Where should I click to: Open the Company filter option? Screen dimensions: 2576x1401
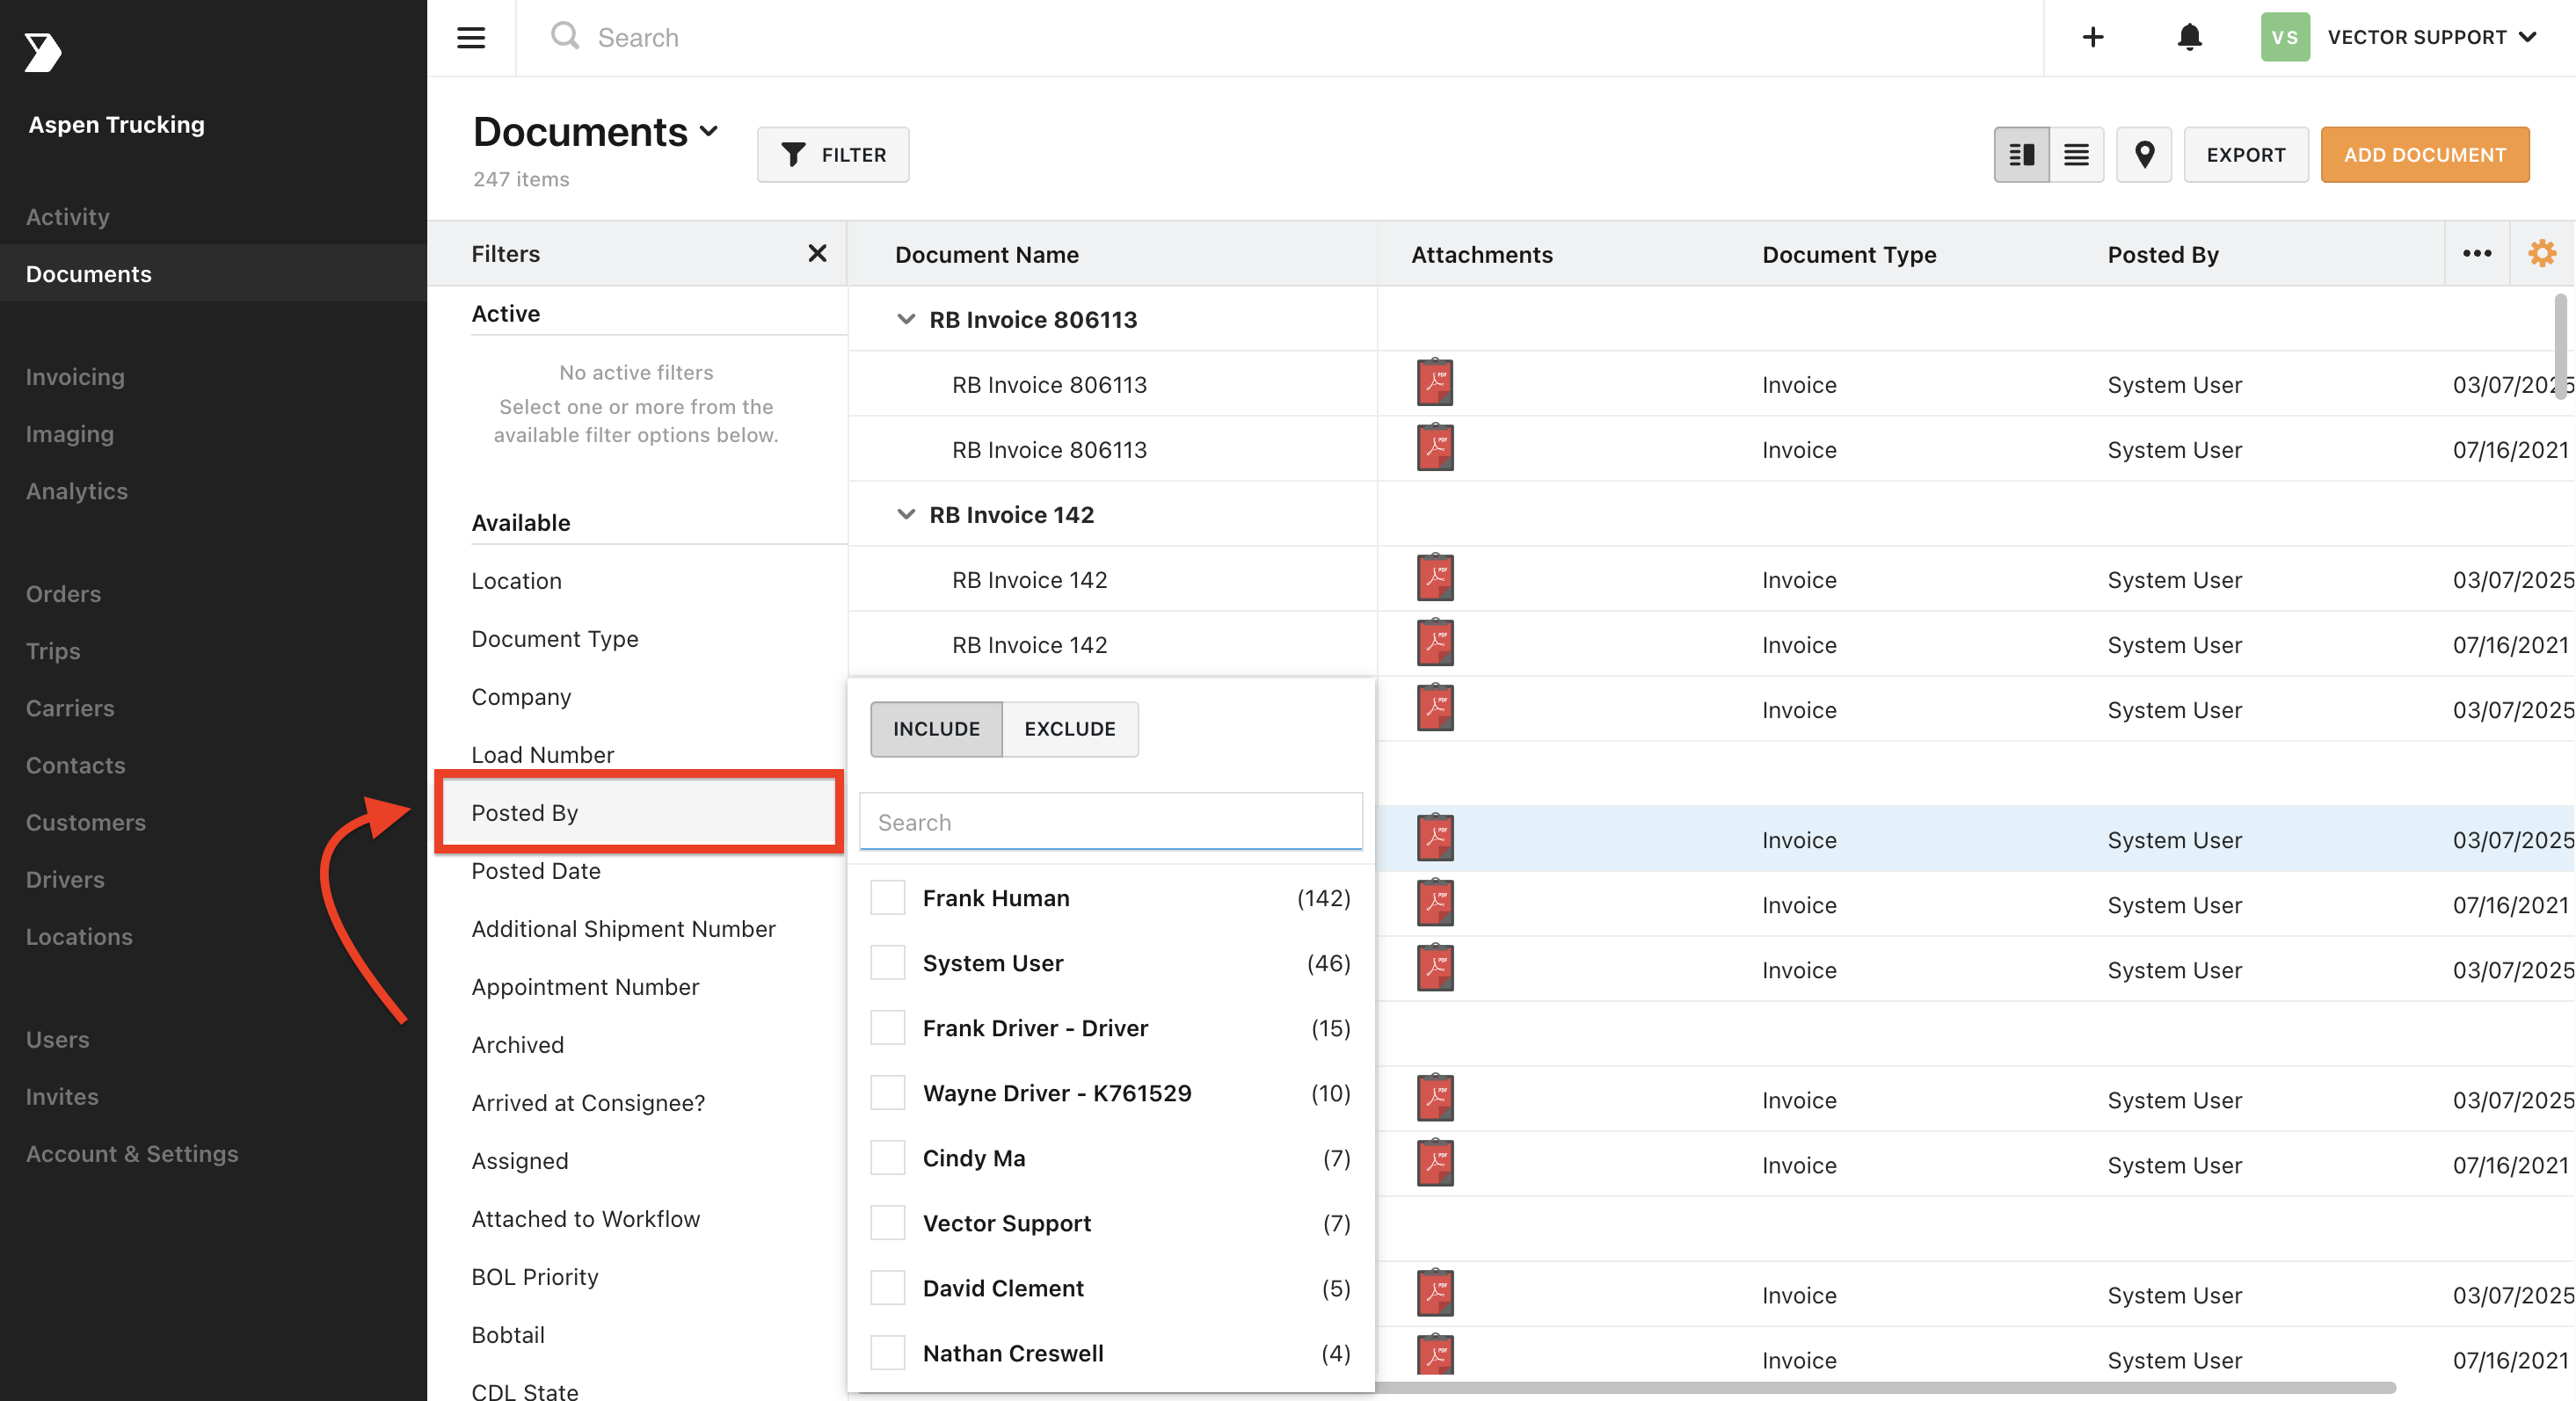coord(521,697)
